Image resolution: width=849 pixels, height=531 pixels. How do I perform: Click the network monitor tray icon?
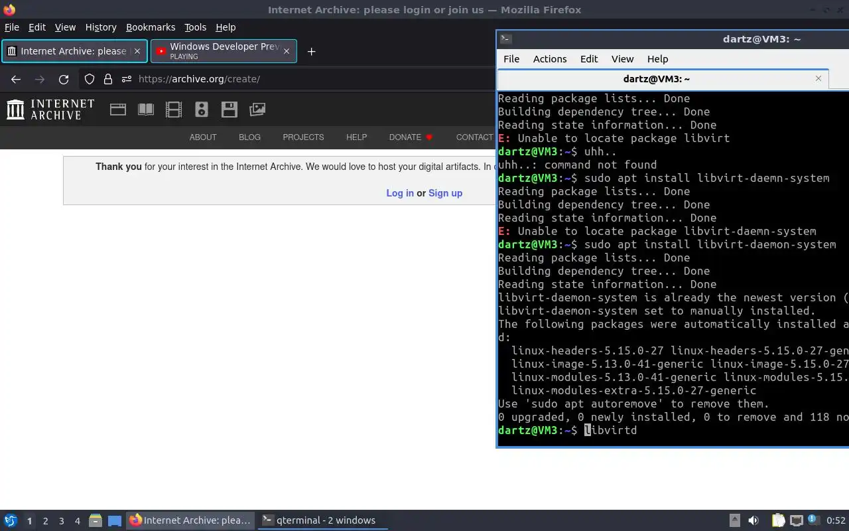(797, 520)
